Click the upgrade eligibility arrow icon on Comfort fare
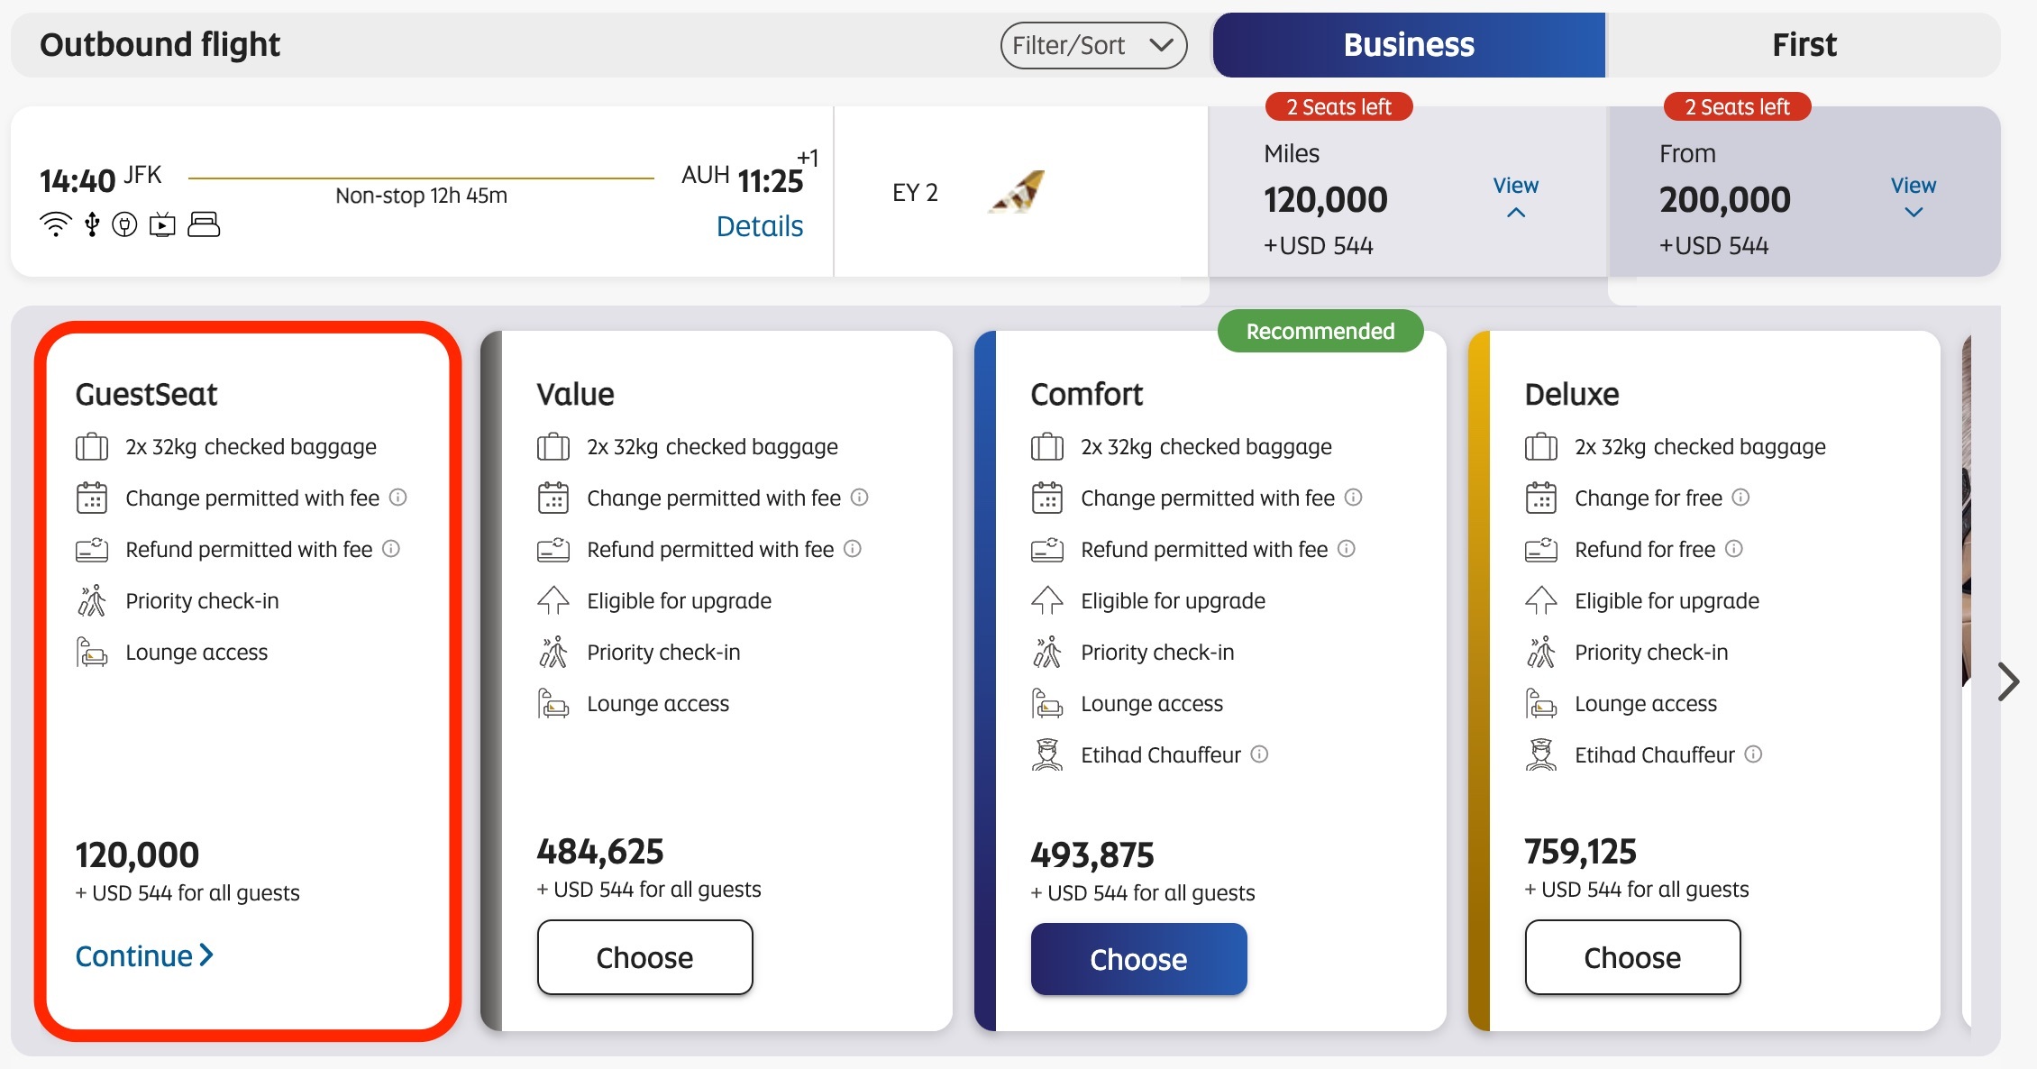 [x=1048, y=599]
